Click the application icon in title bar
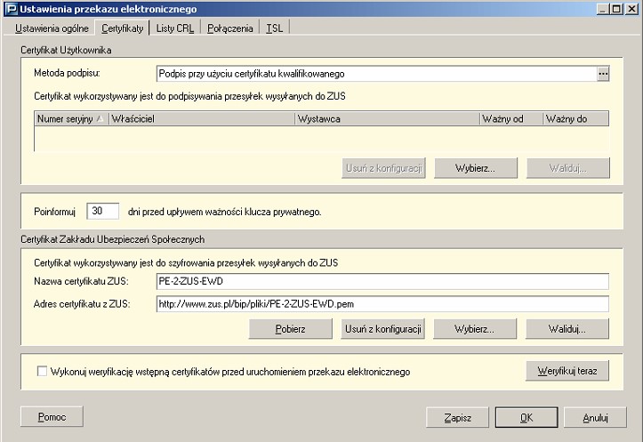643x442 pixels. coord(12,9)
